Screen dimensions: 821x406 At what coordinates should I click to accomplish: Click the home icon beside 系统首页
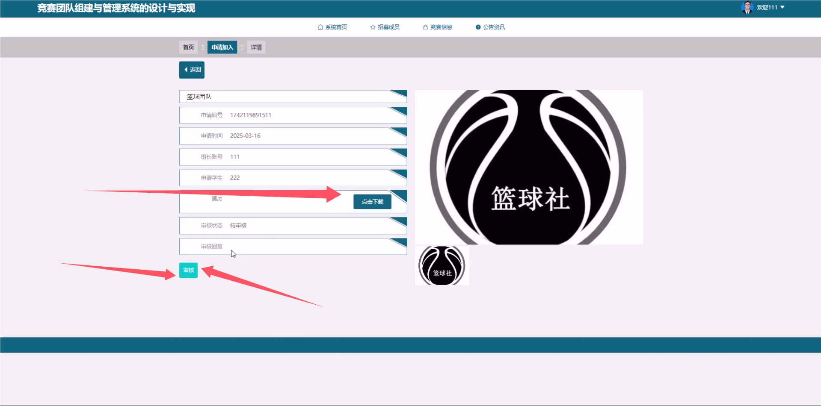320,27
